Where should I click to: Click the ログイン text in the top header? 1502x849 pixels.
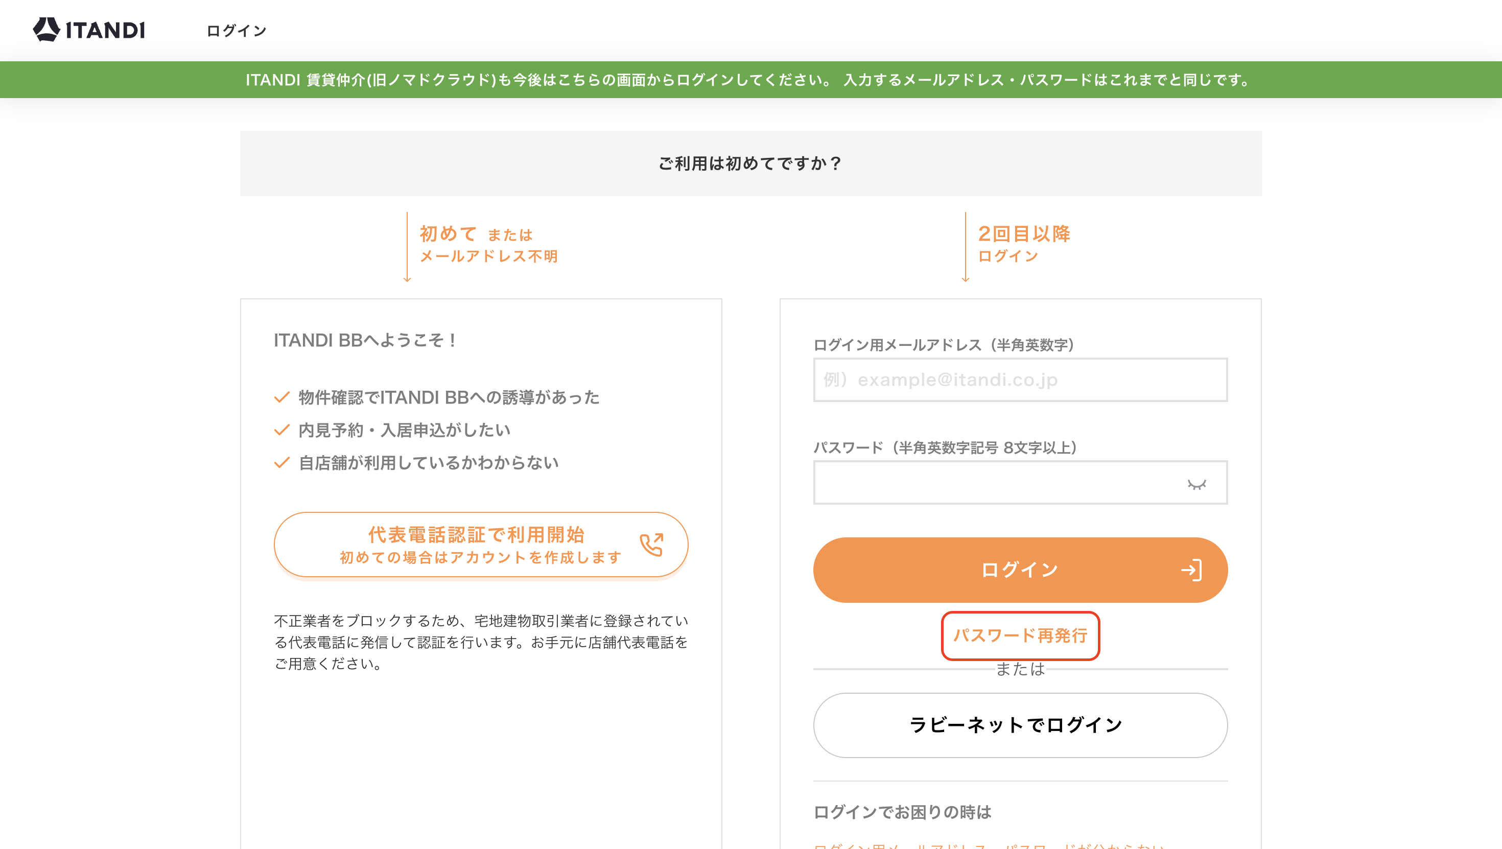236,30
